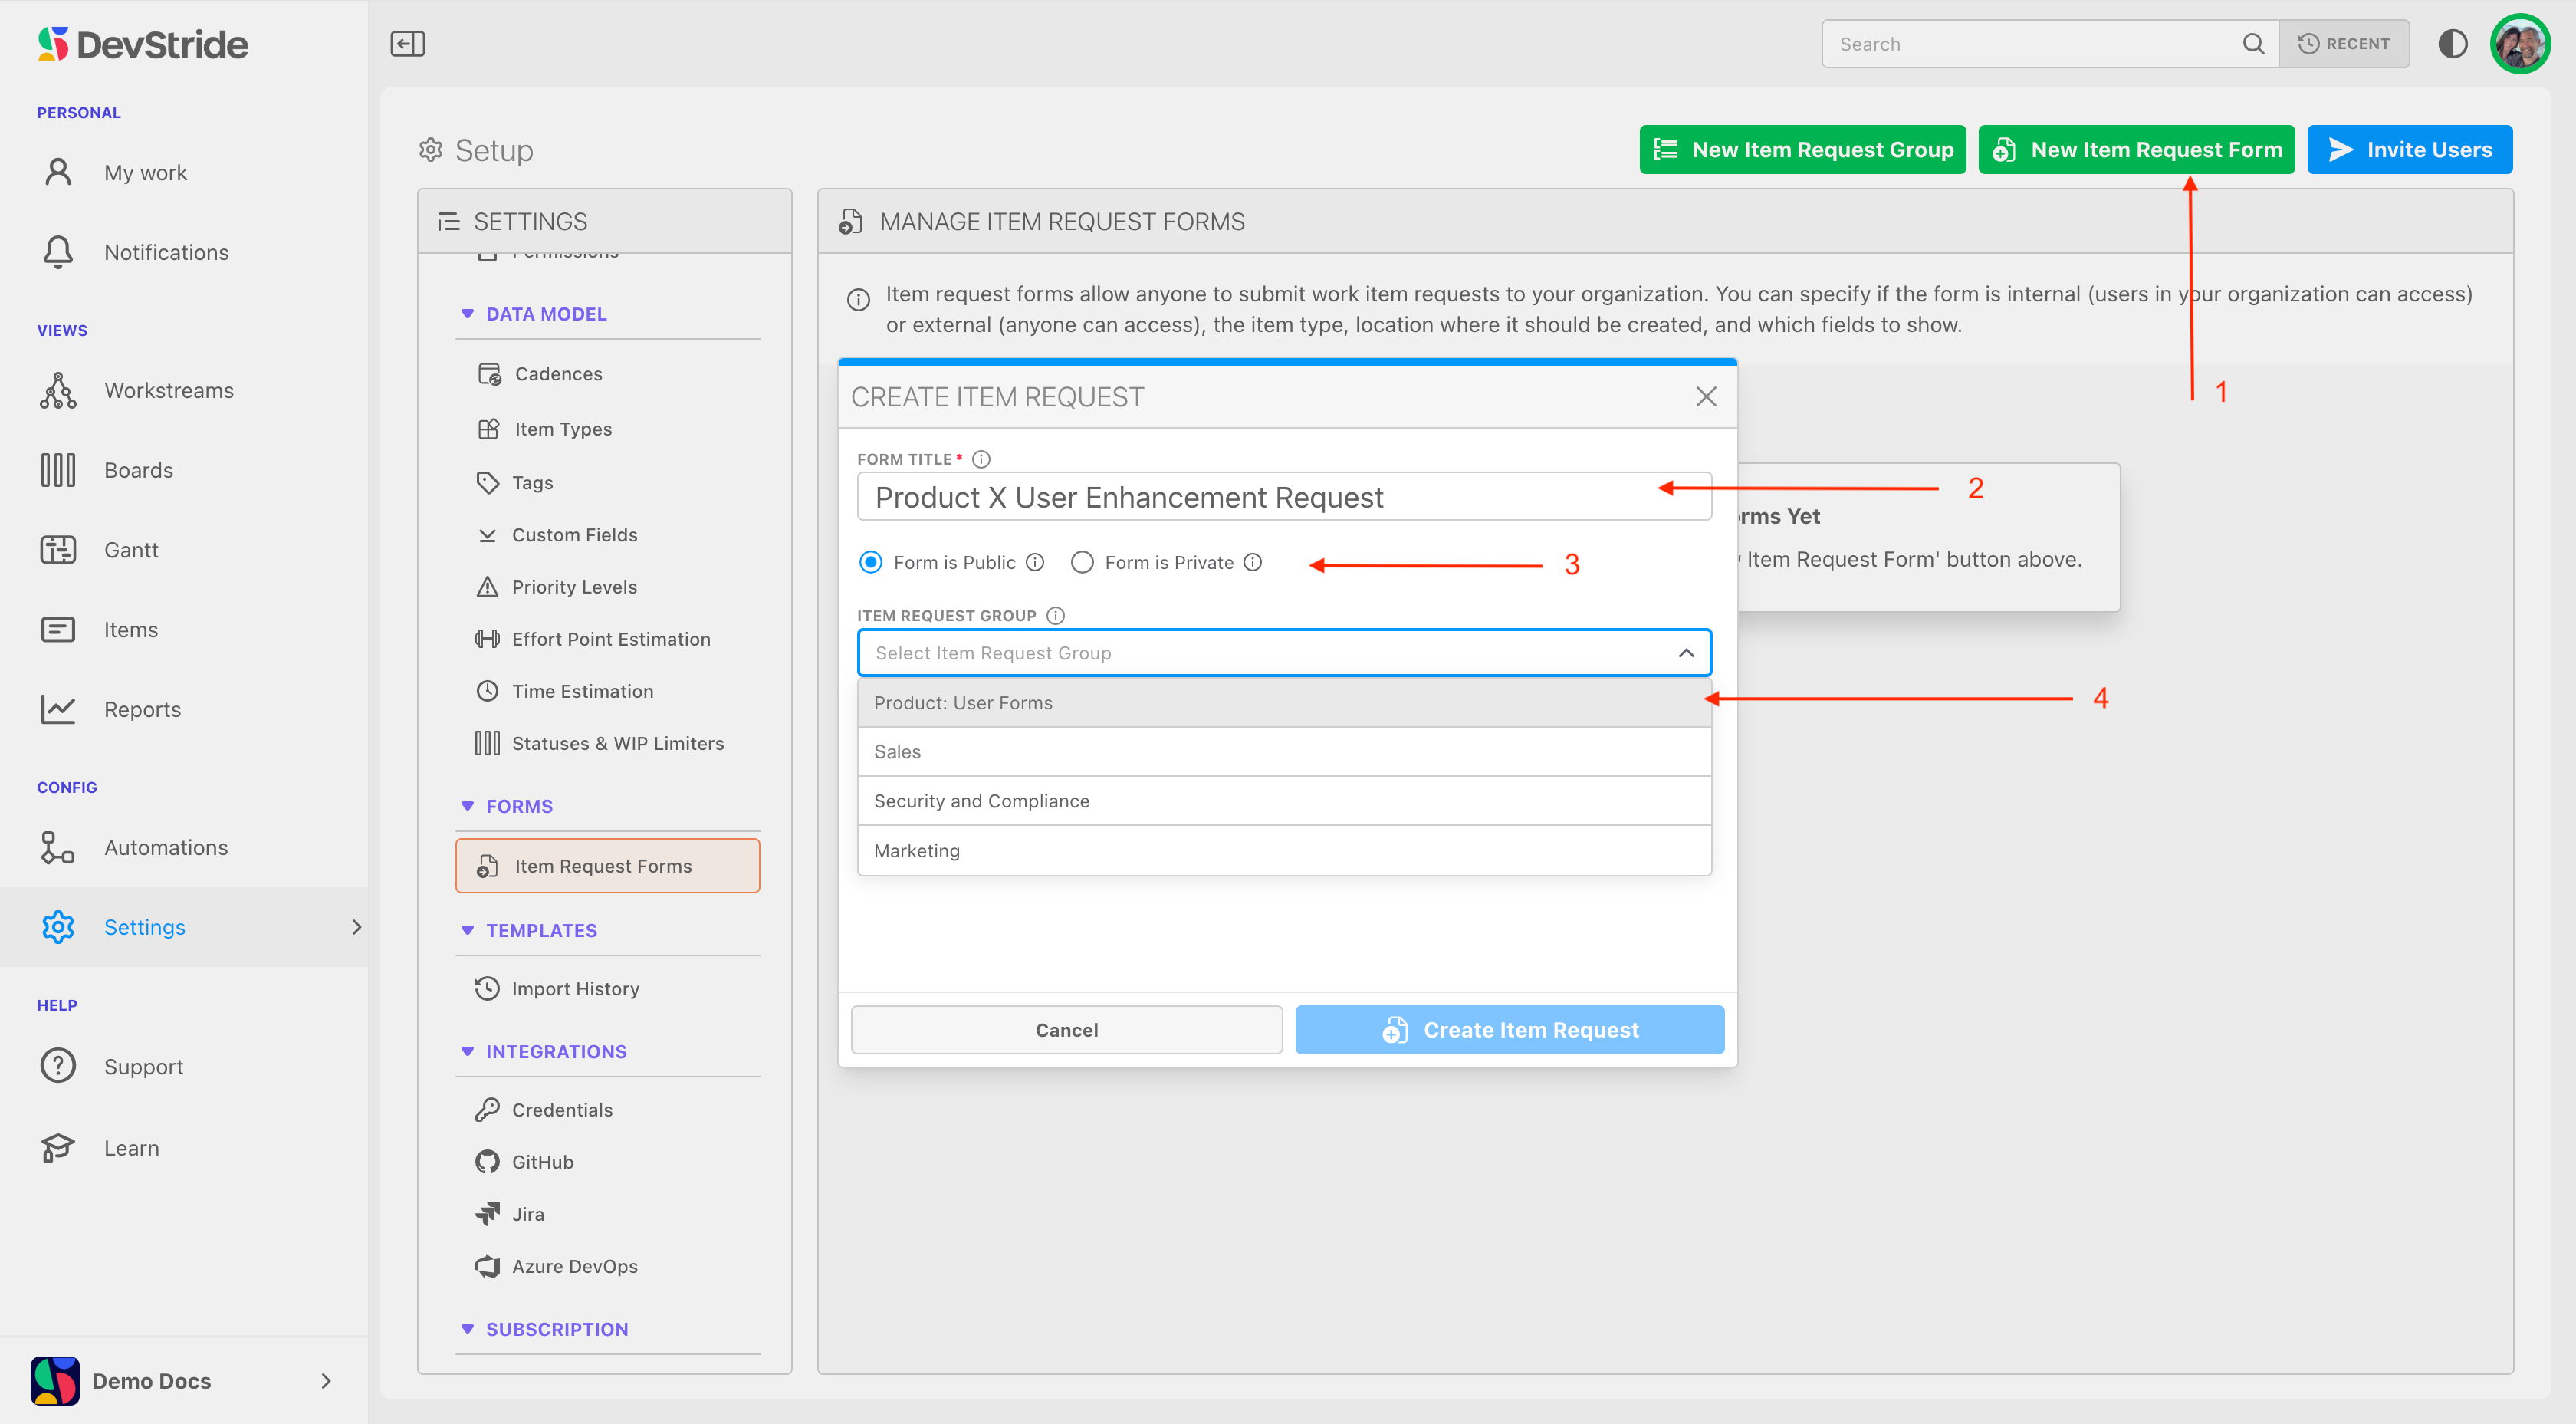Click New Item Request Group button

tap(1802, 150)
